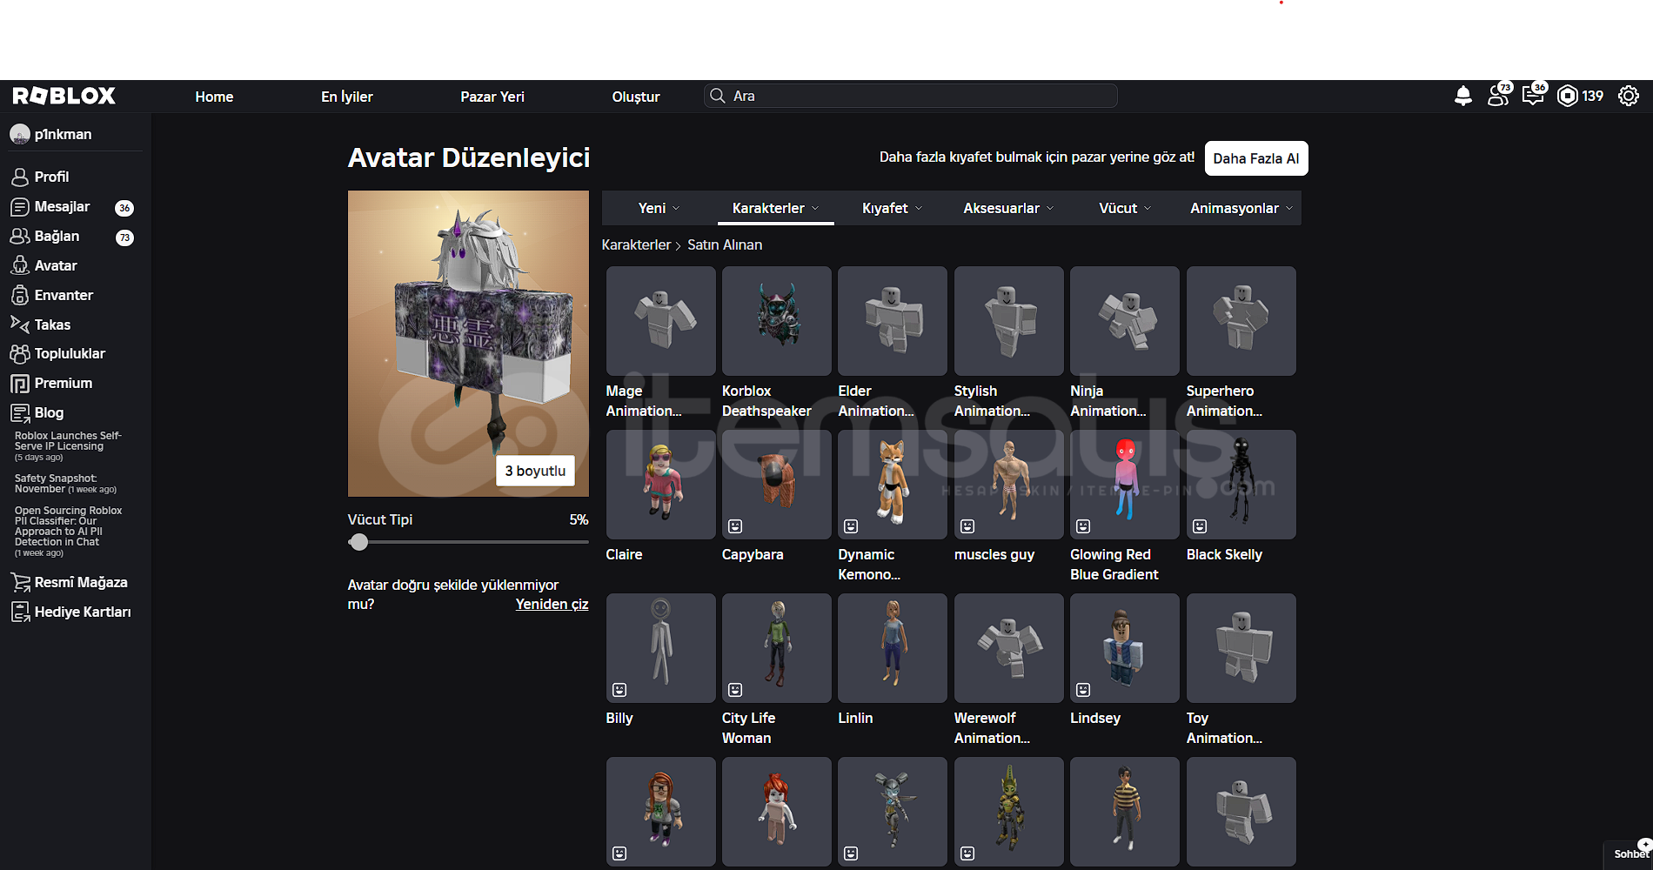
Task: Select the Korblox Deathspeaker character thumbnail
Action: pos(776,321)
